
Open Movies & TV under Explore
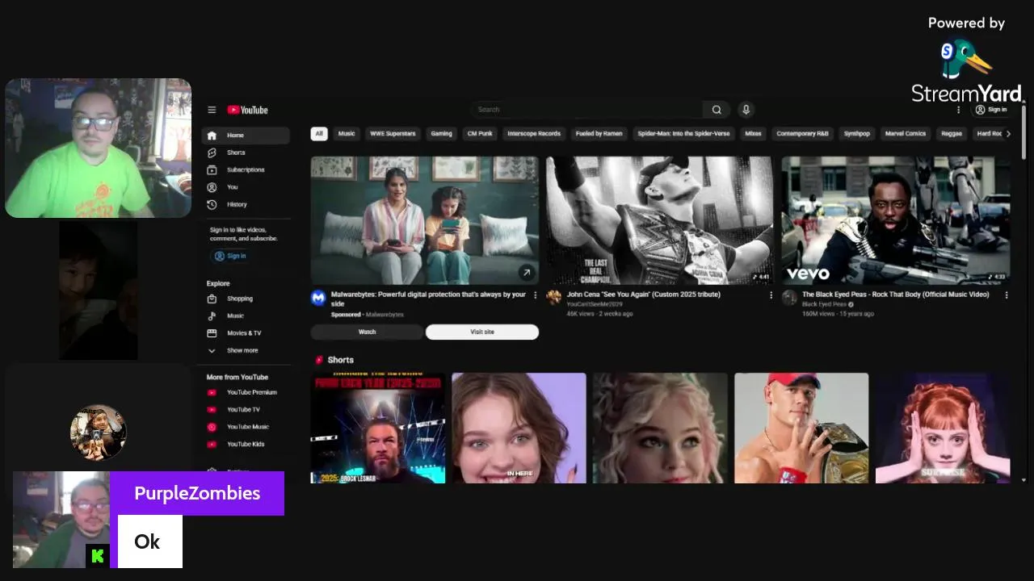click(x=246, y=332)
